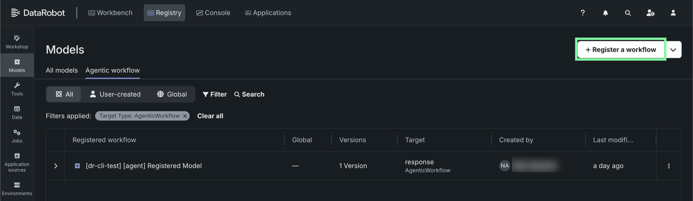Open the Workbench top navigation tab
Viewport: 693px width, 201px height.
(110, 13)
